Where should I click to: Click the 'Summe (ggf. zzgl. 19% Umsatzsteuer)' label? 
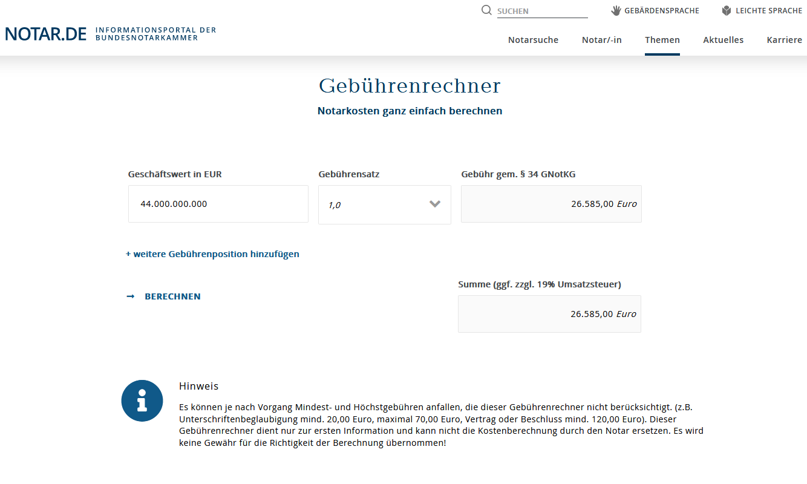540,284
